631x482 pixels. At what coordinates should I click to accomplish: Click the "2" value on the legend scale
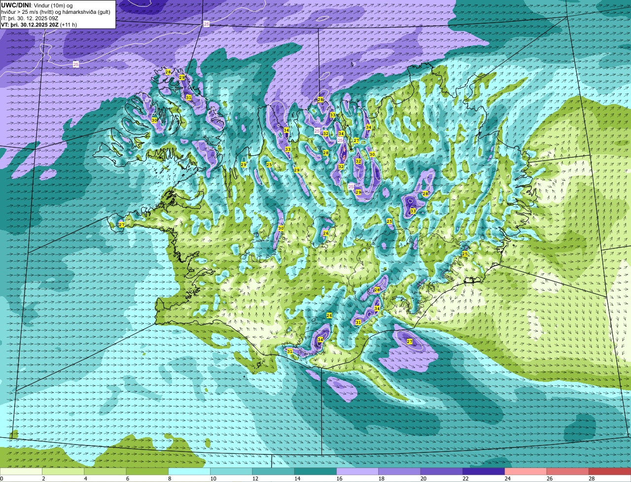43,479
